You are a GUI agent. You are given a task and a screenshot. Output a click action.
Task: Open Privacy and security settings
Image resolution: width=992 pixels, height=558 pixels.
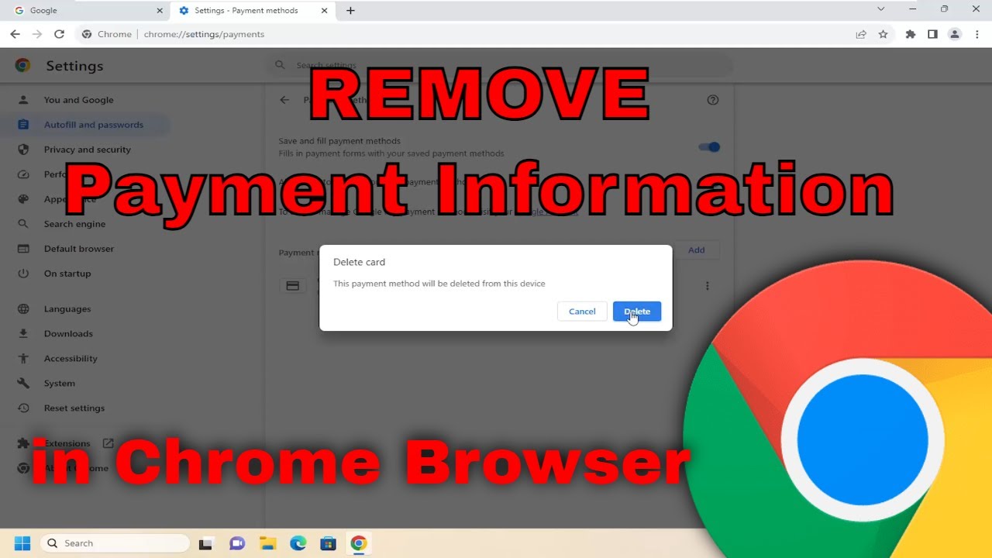point(87,150)
